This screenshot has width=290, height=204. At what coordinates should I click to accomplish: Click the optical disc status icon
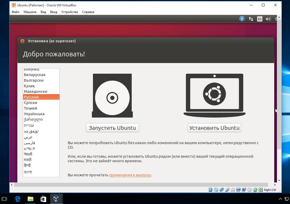point(216,190)
